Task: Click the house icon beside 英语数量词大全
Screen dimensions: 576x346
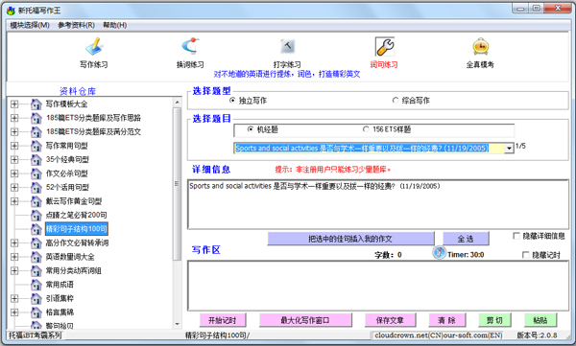Action: (36, 257)
